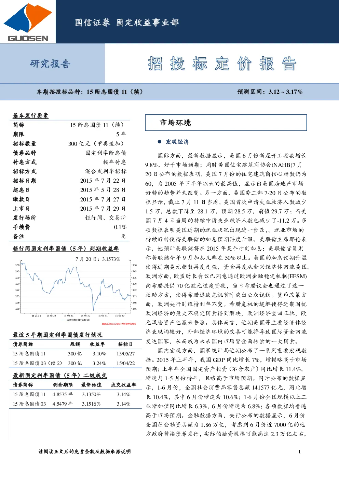Select 按年付息 value
This screenshot has width=339, height=479.
tap(114, 162)
